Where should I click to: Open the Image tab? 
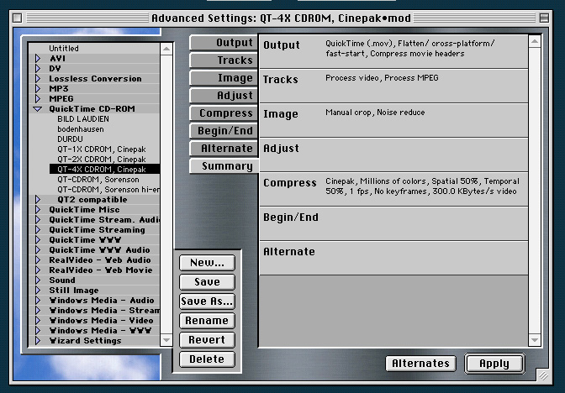[x=224, y=78]
